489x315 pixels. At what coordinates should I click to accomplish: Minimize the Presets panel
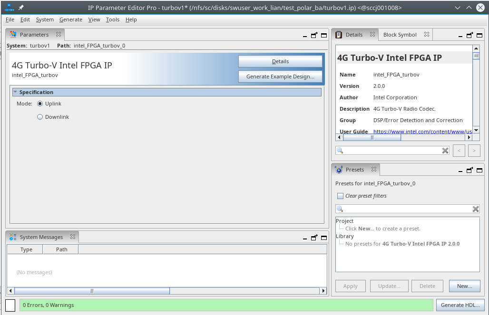[460, 171]
